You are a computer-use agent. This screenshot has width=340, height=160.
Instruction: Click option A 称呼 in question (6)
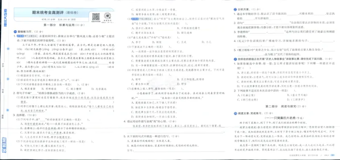(136, 79)
